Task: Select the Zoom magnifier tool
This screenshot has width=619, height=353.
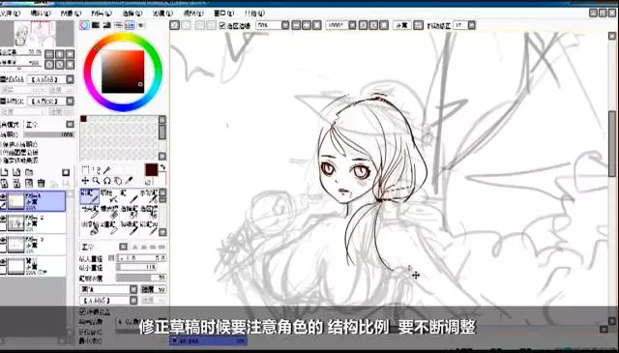Action: (x=96, y=181)
